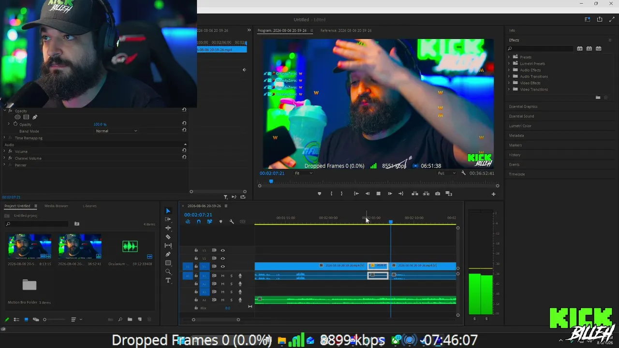Create 4-point polygon mask for Opacity
The image size is (619, 348).
click(26, 117)
